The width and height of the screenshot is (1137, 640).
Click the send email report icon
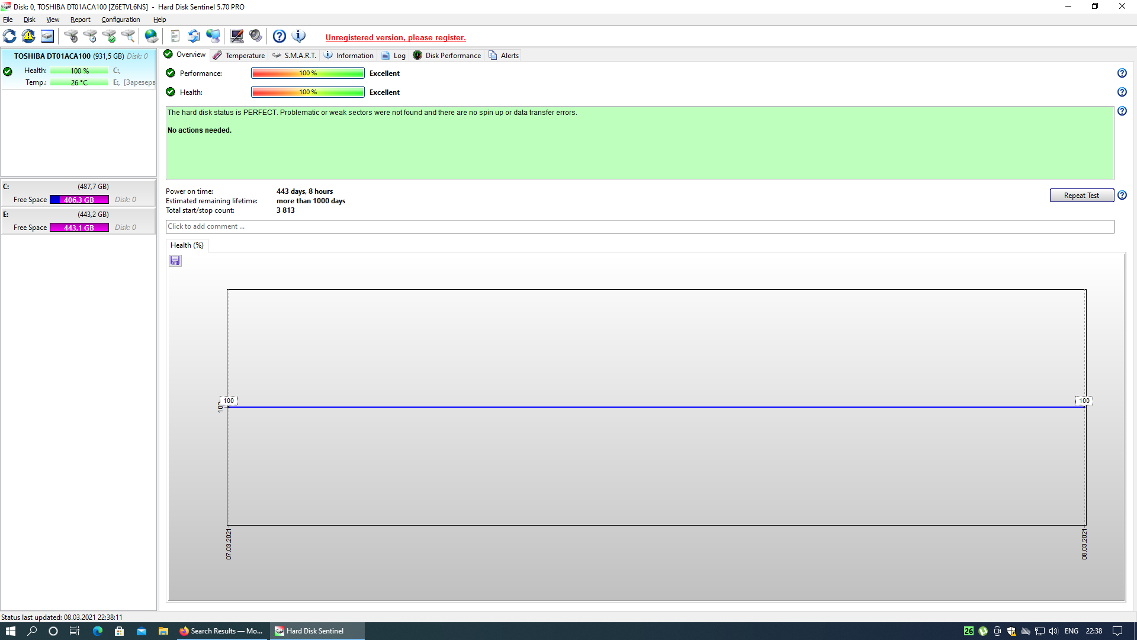194,36
